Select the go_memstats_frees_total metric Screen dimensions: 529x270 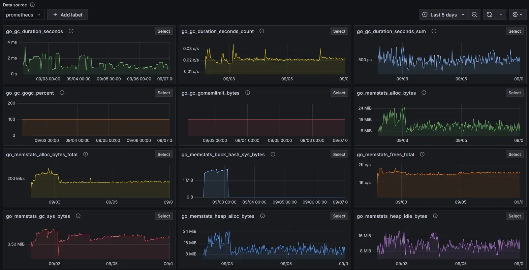[x=515, y=155]
